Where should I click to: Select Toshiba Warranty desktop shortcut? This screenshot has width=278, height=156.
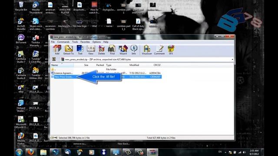[x=36, y=41]
